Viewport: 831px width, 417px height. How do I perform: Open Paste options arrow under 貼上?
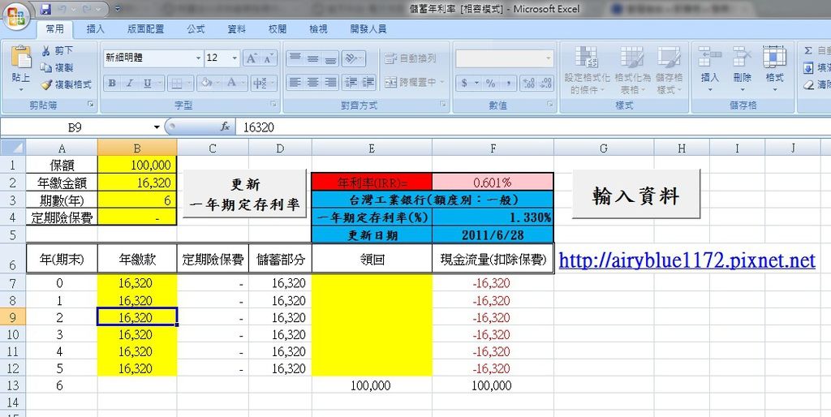point(20,89)
